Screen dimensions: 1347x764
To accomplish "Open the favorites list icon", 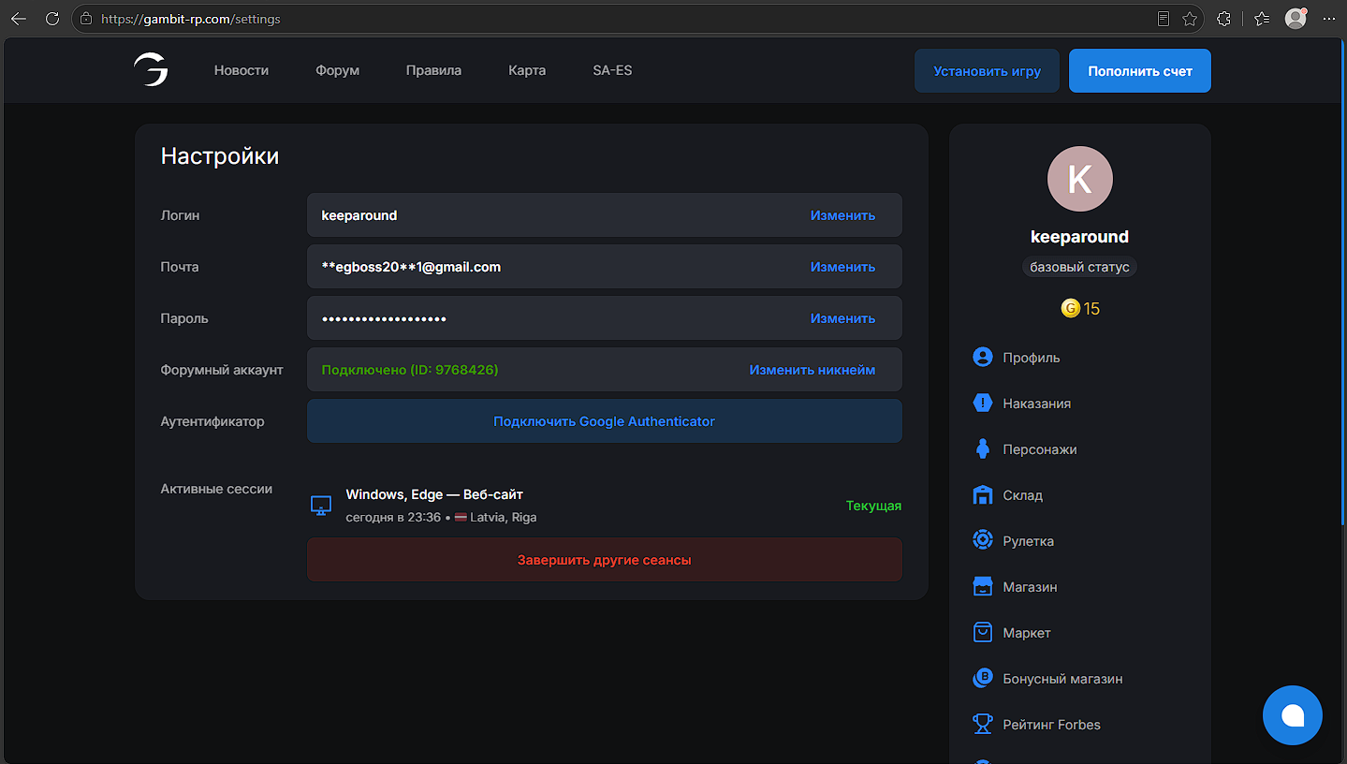I will click(x=1262, y=19).
